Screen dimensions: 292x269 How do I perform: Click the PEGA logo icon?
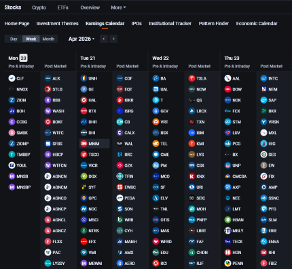120,198
